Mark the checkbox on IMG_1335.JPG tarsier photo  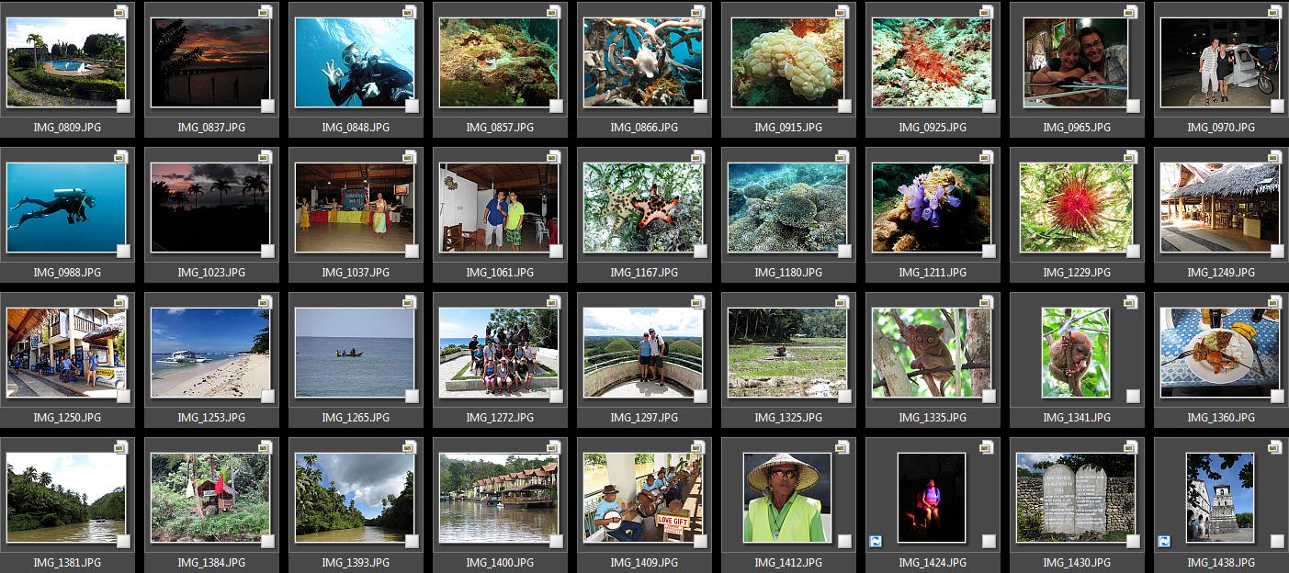tap(989, 396)
